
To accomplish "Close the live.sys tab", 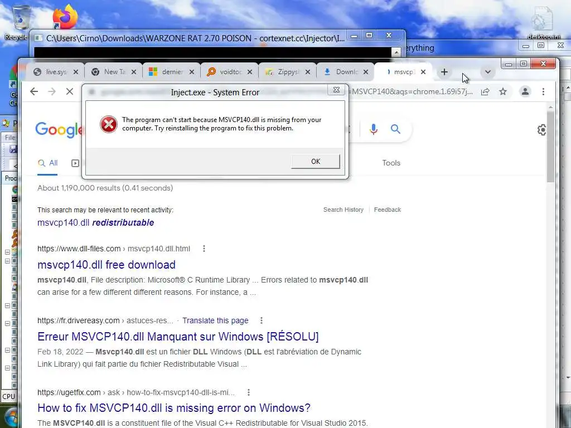I will pos(76,72).
